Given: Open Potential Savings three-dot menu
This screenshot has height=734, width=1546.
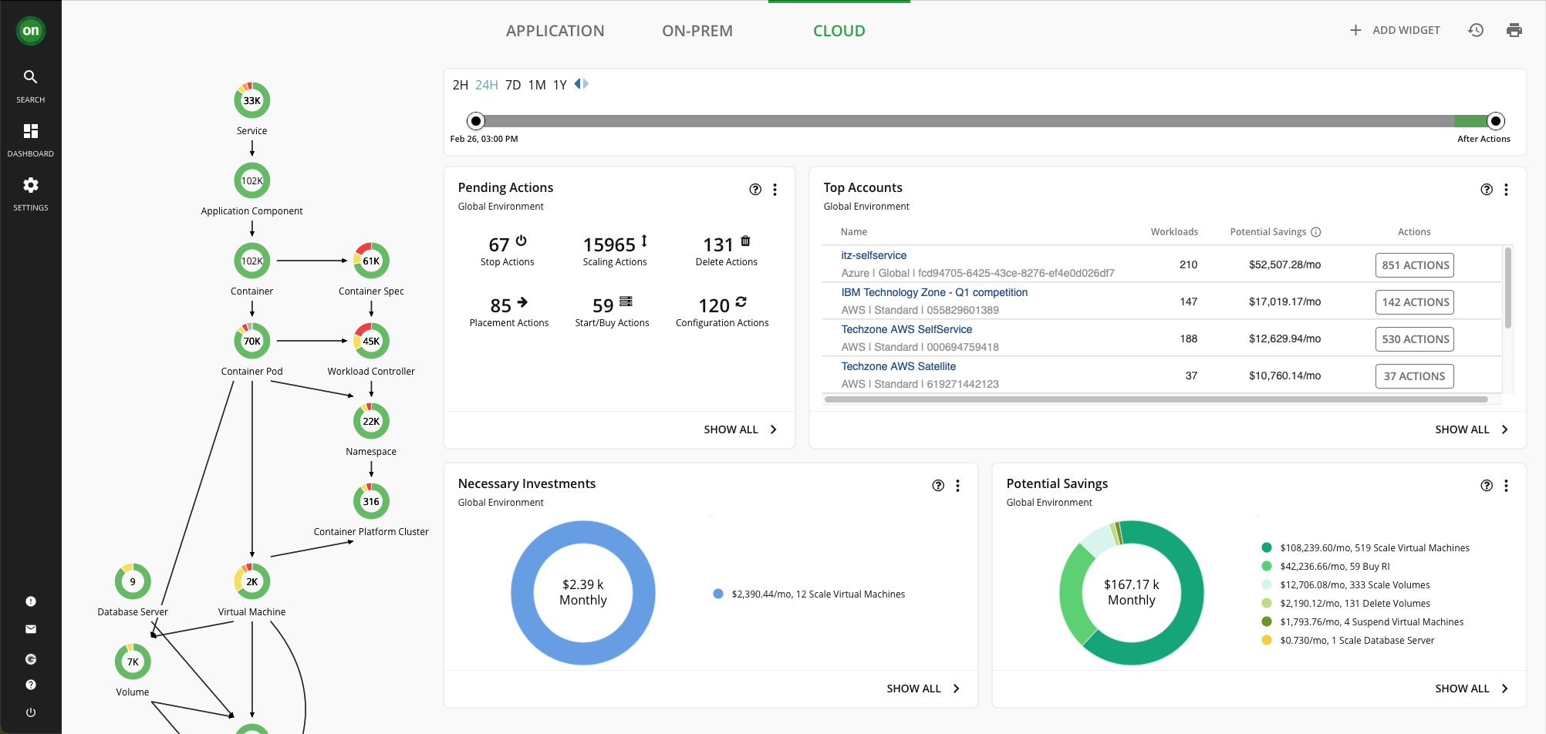Looking at the screenshot, I should pos(1506,486).
